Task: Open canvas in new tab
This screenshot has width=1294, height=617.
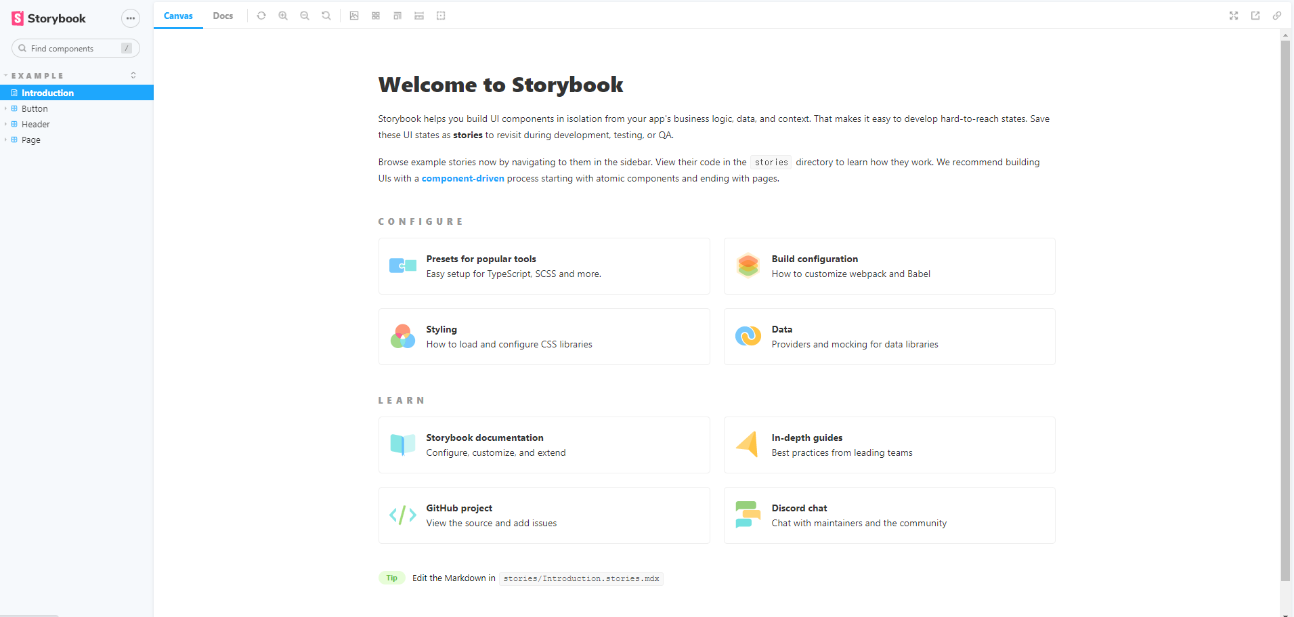Action: (1255, 16)
